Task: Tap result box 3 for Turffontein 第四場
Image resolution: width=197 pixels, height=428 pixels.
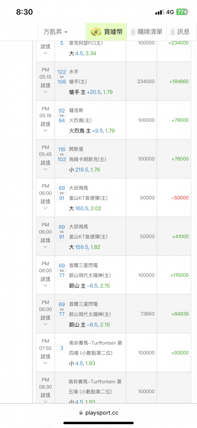Action: pos(62,348)
